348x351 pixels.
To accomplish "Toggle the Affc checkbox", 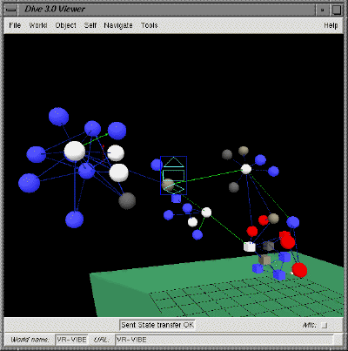I will click(325, 326).
